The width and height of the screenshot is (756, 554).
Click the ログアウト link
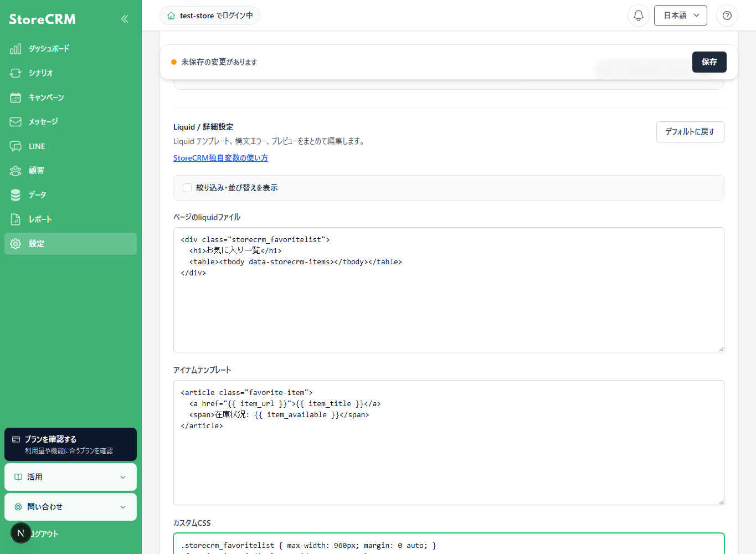pos(44,534)
